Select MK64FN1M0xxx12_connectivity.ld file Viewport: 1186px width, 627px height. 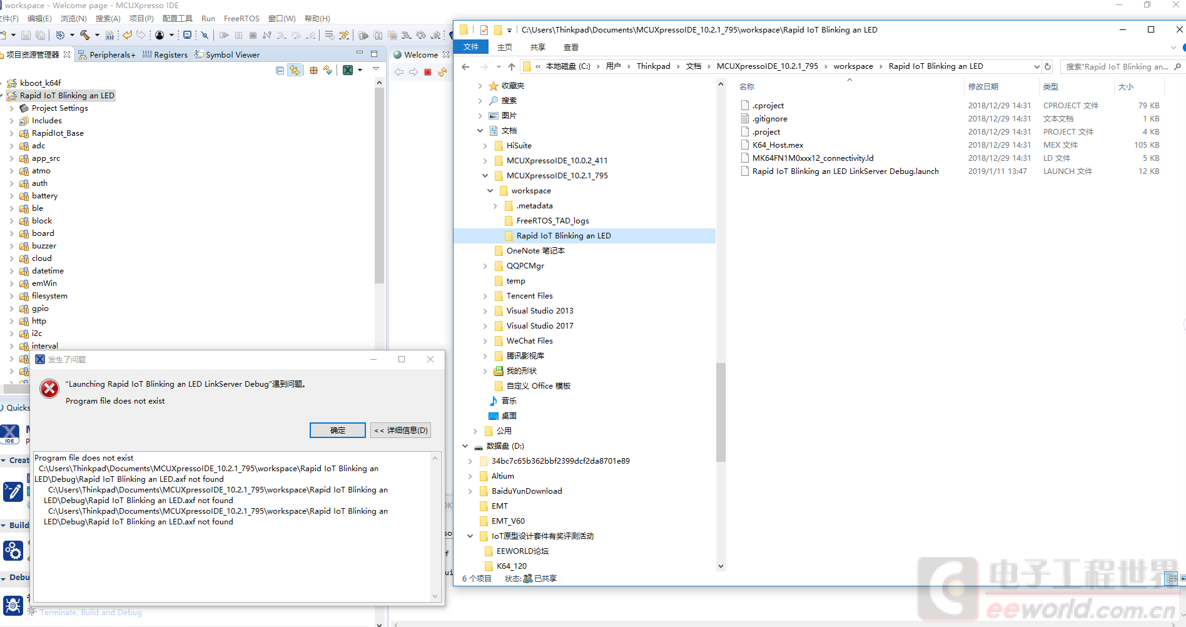pyautogui.click(x=813, y=158)
